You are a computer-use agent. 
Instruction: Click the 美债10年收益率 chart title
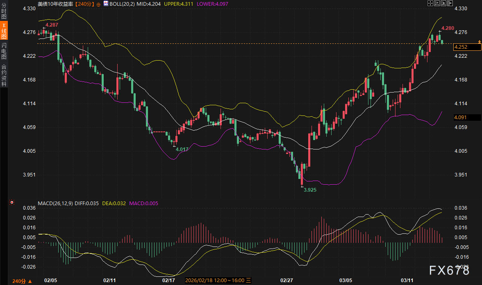(56, 4)
